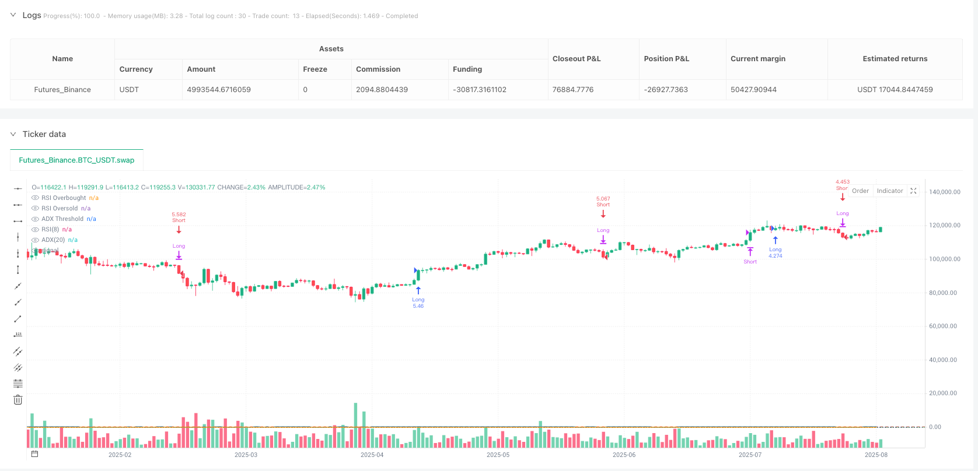Screen dimensions: 978x471
Task: Open the Indicator menu on chart
Action: pyautogui.click(x=889, y=191)
